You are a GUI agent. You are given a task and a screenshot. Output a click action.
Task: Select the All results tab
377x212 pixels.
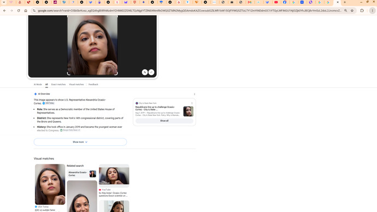click(x=46, y=84)
